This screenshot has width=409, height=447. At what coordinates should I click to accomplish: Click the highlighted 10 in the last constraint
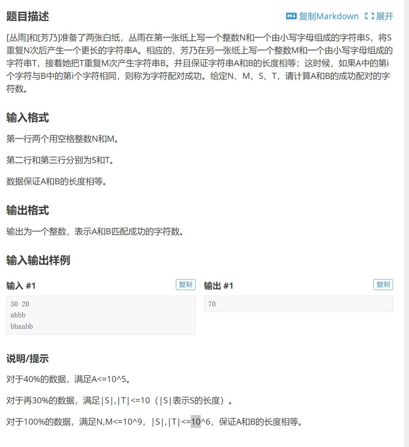coord(196,421)
